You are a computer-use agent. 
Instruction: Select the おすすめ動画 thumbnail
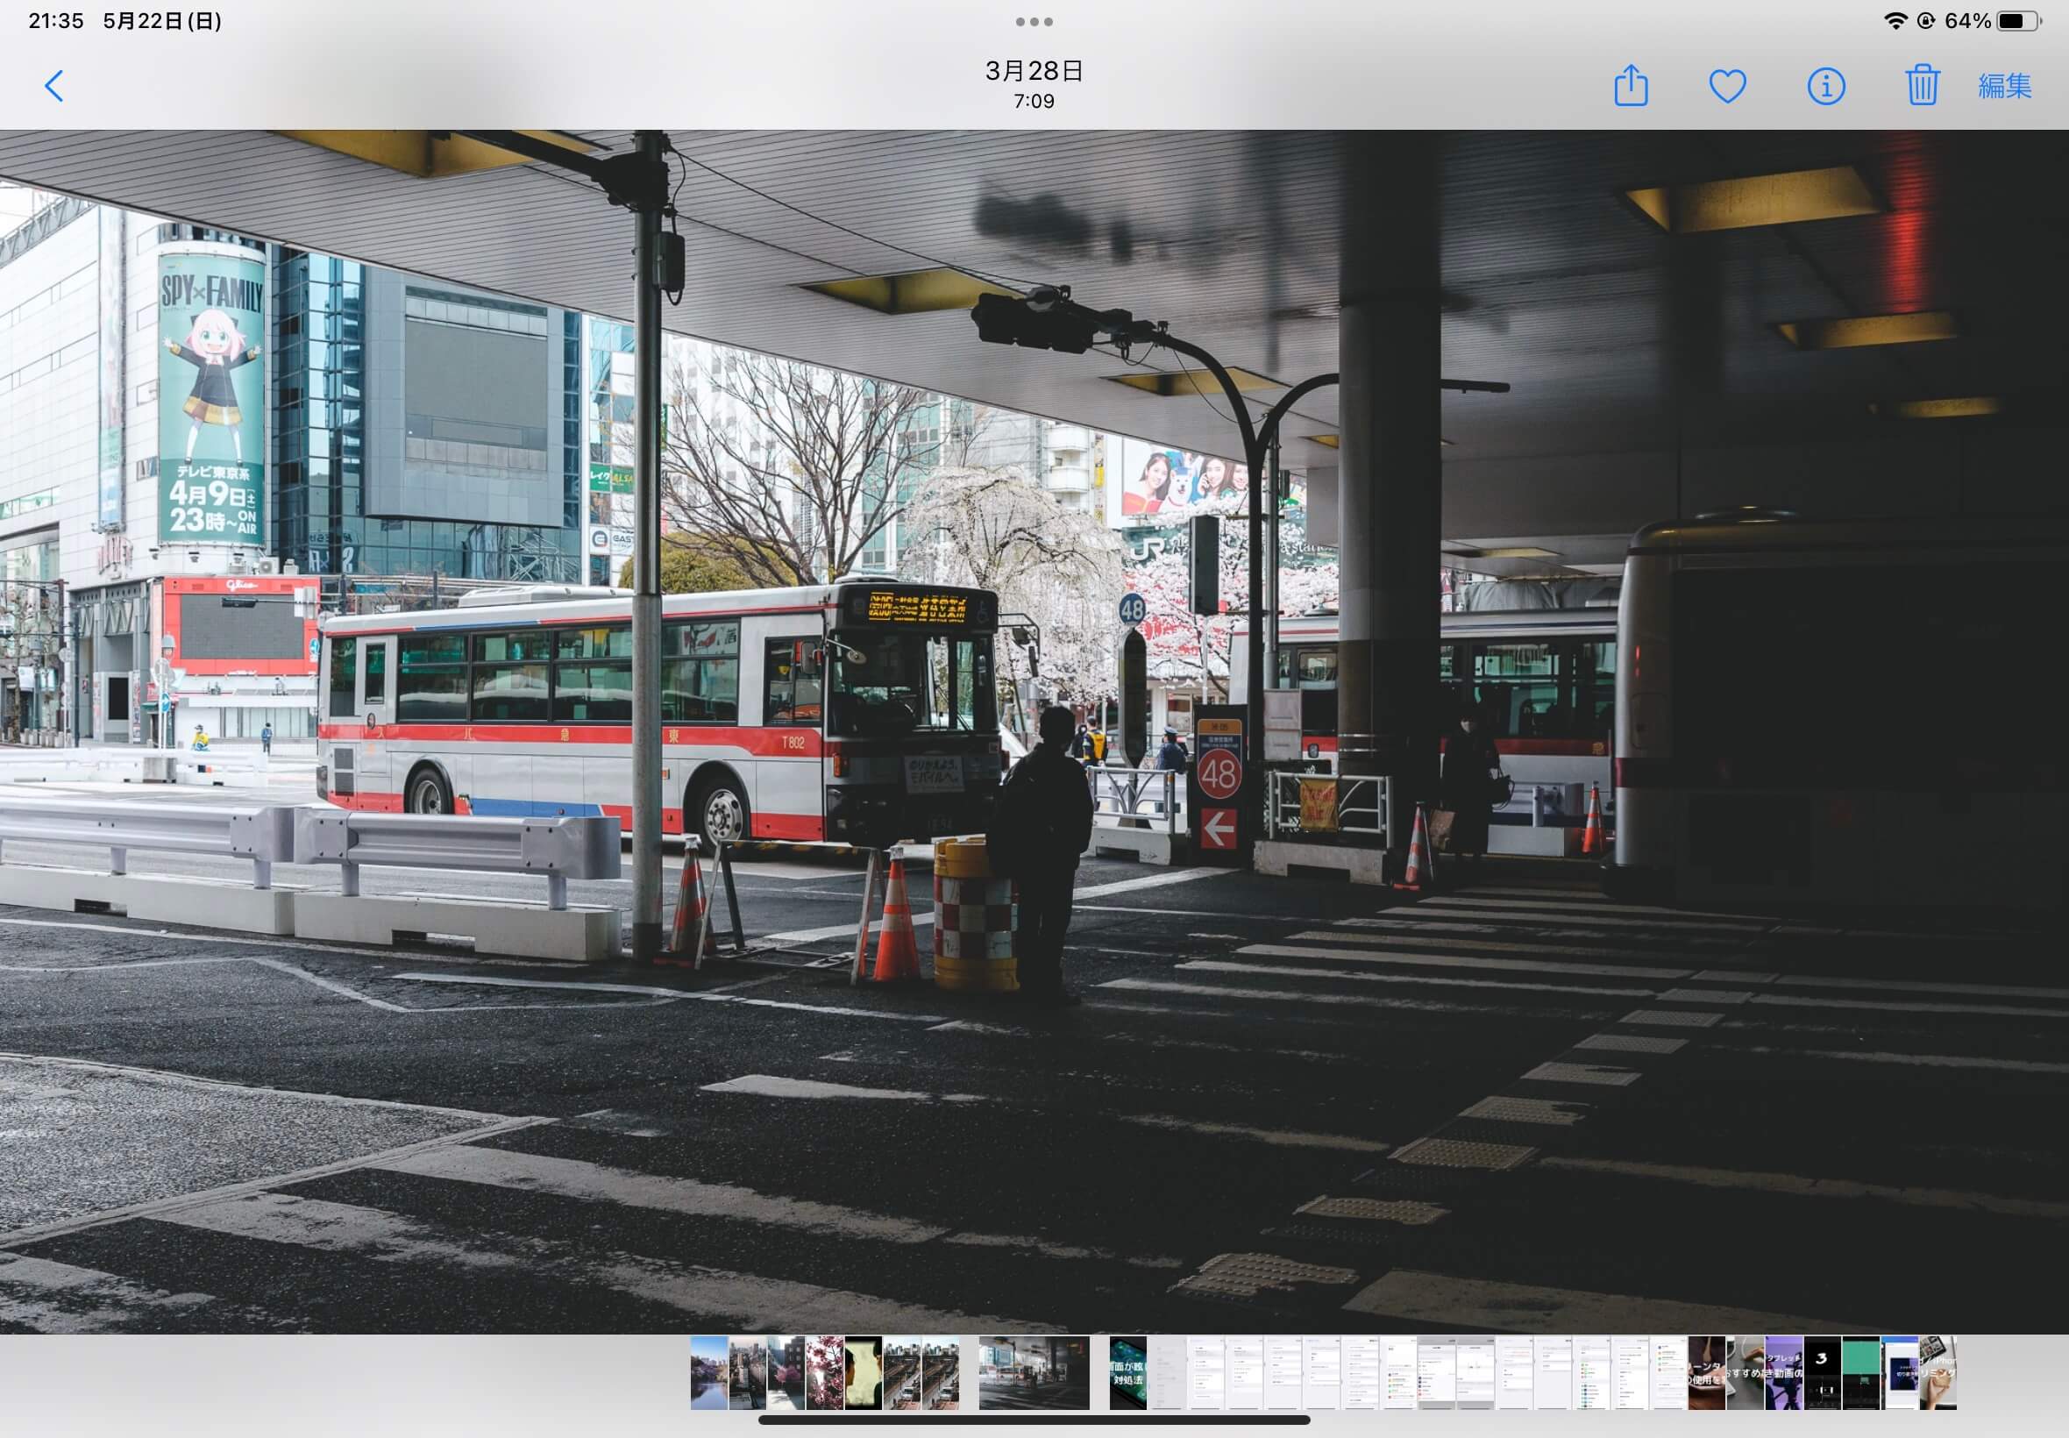coord(1745,1373)
